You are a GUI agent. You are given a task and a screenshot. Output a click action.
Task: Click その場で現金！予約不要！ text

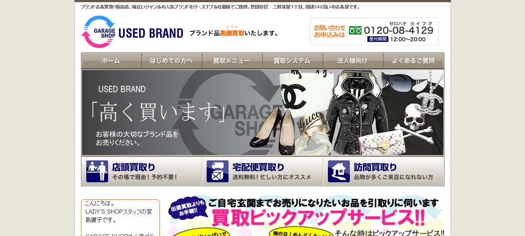pyautogui.click(x=144, y=177)
